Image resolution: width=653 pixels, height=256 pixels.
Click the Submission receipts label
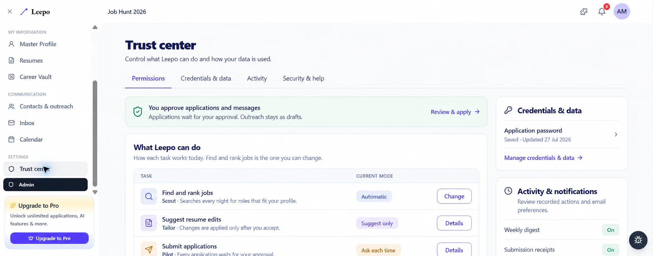(529, 250)
